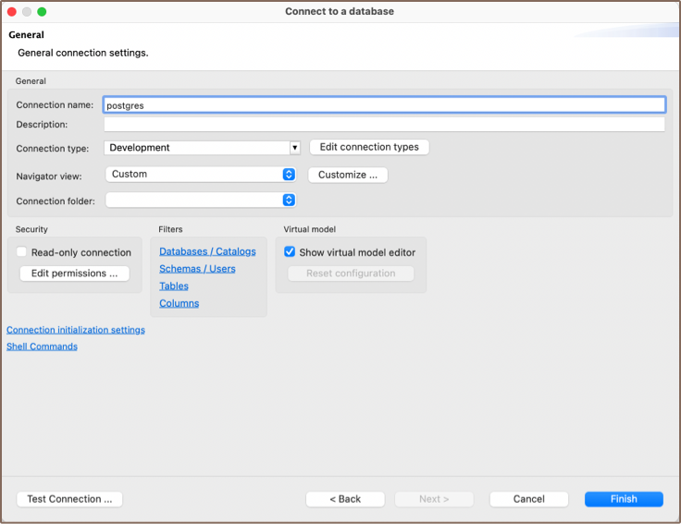Click the Test Connection ... button

click(69, 499)
